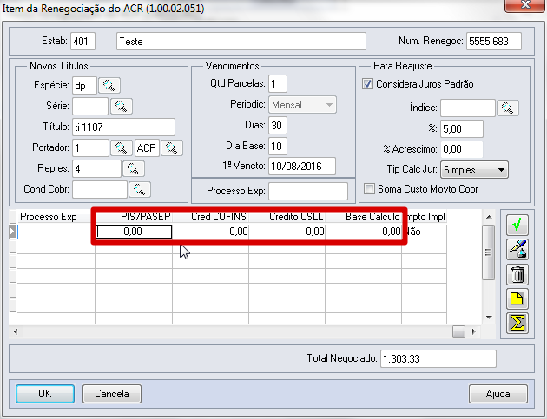Click the pen edit icon button
Image resolution: width=547 pixels, height=419 pixels.
point(517,249)
